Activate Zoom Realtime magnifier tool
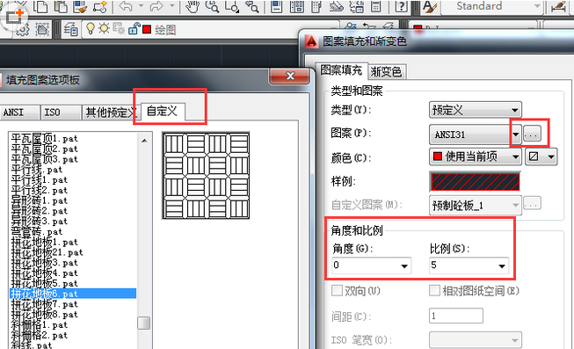Viewport: 574px width, 349px height. (x=212, y=6)
